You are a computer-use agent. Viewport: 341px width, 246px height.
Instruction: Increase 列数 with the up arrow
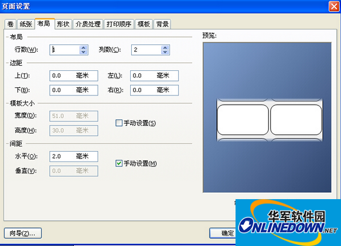tap(165, 47)
